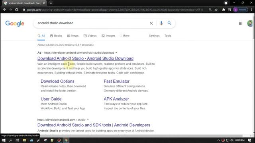Switch to the News tab
Viewport: 255px width, 143px height.
pos(73,36)
